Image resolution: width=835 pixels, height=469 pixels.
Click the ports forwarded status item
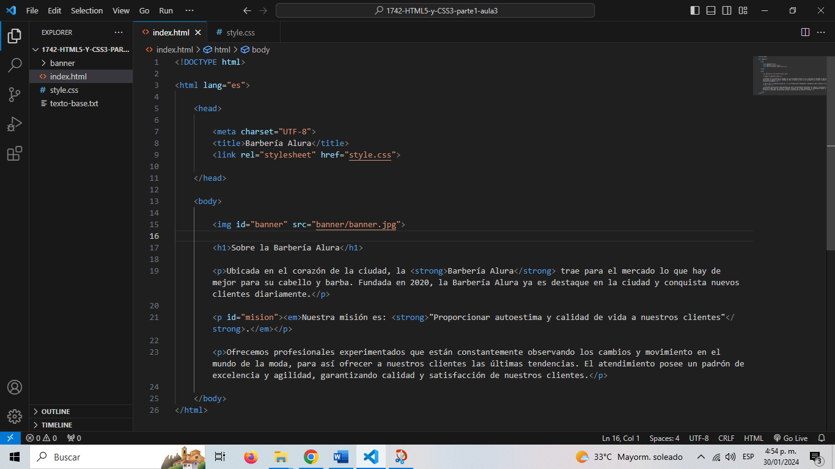(x=74, y=438)
